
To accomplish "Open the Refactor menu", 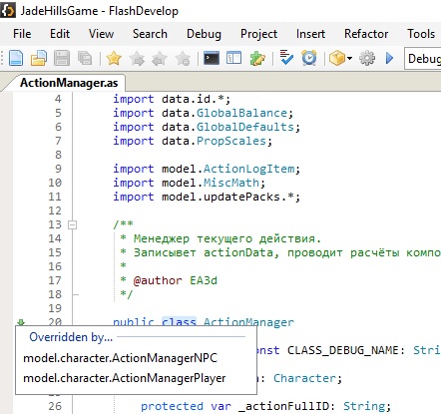I will coord(366,34).
